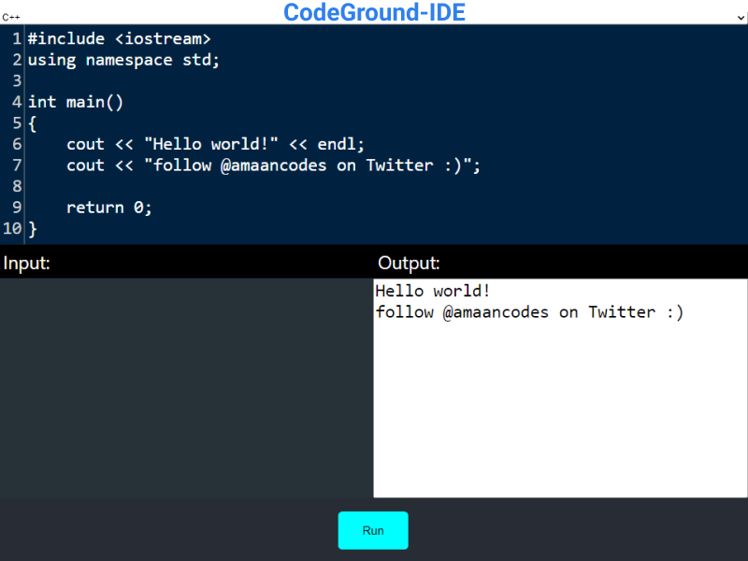The height and width of the screenshot is (561, 748).
Task: Click the 'Input:' label
Action: (x=27, y=263)
